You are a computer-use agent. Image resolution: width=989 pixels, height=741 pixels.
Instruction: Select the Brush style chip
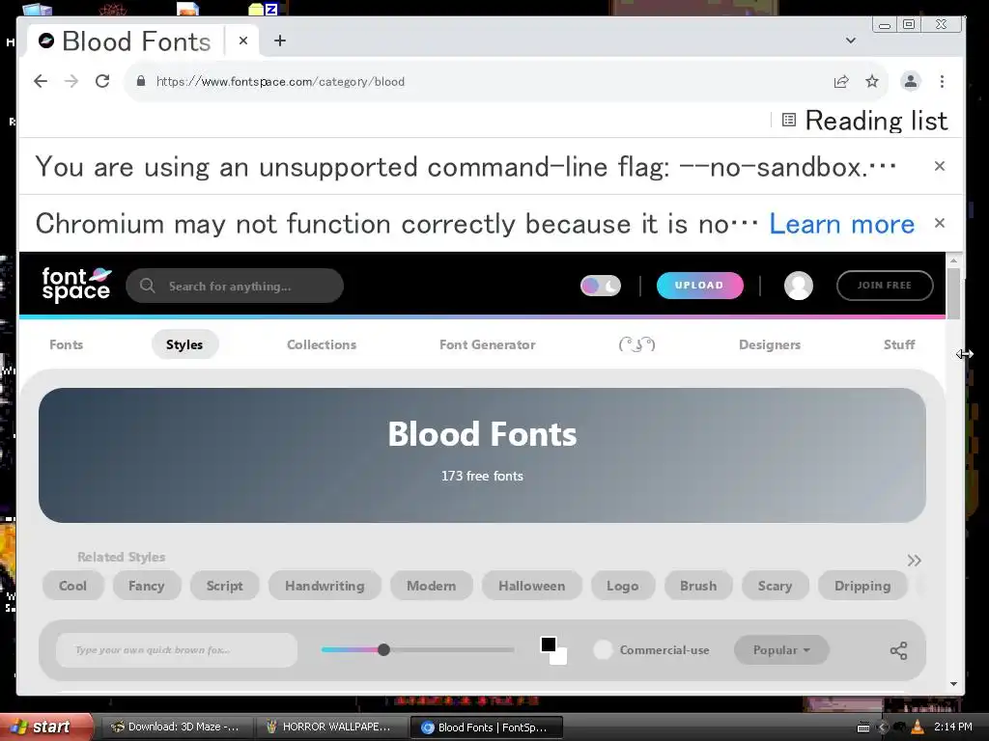(698, 586)
